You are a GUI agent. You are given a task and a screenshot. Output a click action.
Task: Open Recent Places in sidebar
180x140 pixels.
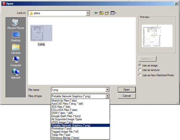tap(16, 24)
